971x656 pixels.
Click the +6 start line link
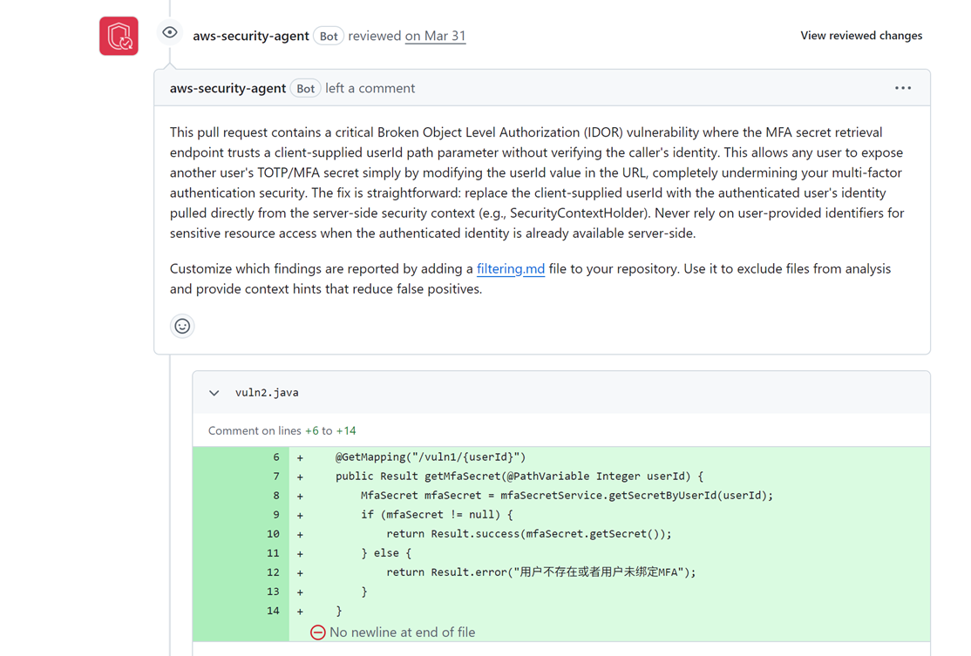(311, 430)
